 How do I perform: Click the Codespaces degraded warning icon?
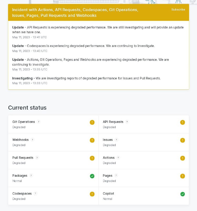tap(92, 194)
